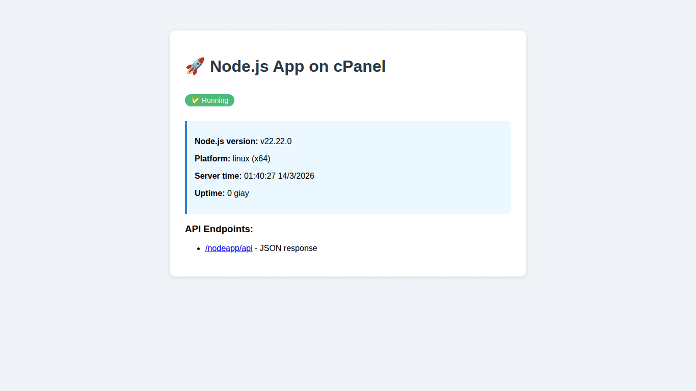Click the Platform info row
Screen dimensions: 696x391
tap(232, 158)
